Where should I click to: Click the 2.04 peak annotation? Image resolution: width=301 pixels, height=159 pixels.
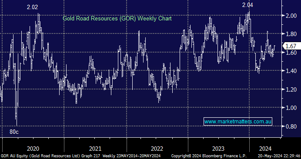tap(247, 5)
